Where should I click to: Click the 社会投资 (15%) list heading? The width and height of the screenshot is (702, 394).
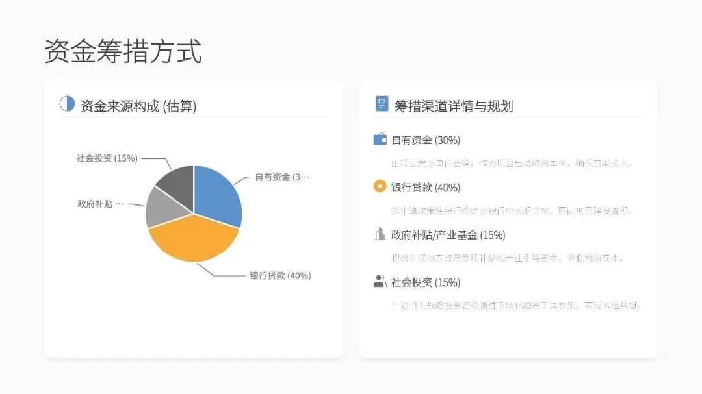[x=426, y=282]
